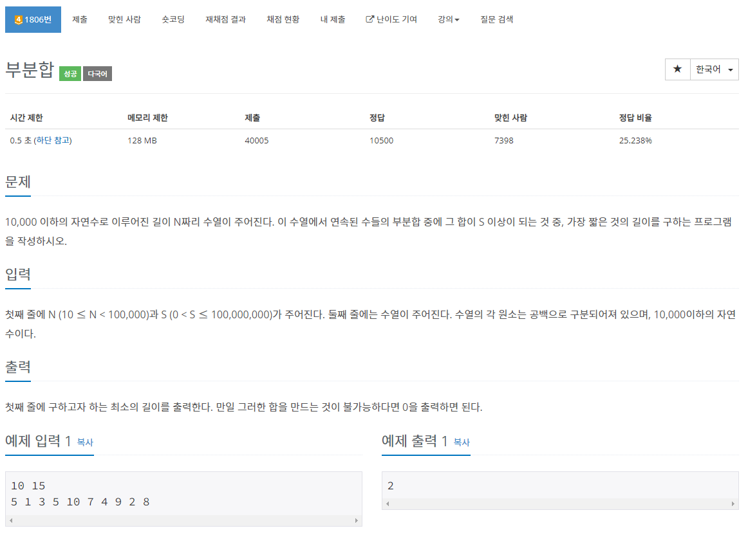Click the green 성공 badge
This screenshot has height=535, width=748.
(70, 74)
